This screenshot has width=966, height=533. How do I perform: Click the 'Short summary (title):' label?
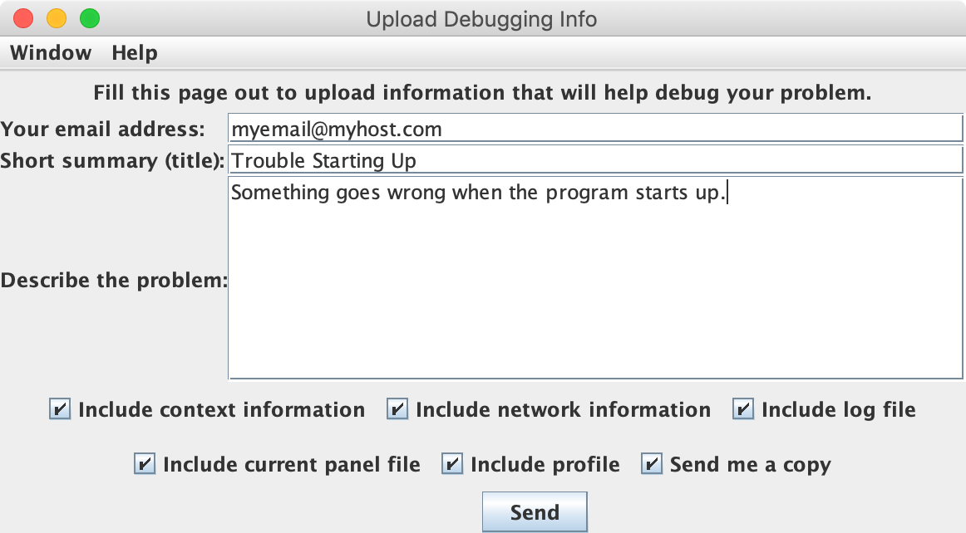[x=113, y=160]
